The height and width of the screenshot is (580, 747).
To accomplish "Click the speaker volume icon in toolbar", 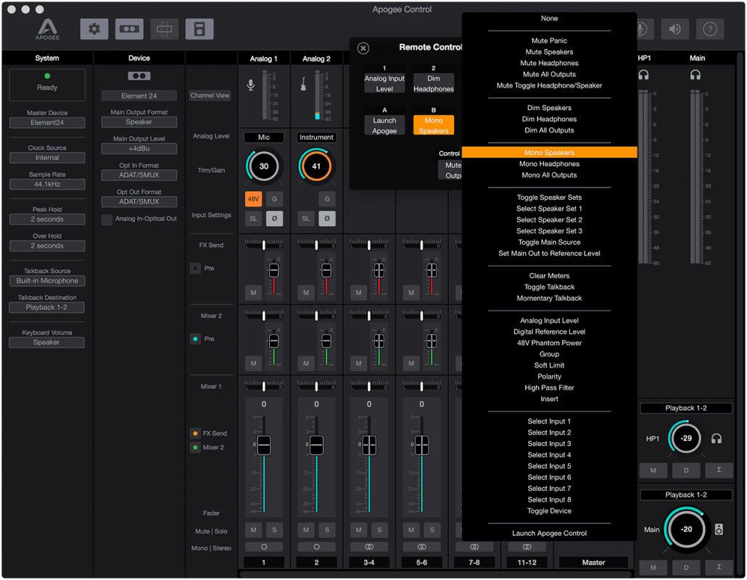I will (674, 29).
